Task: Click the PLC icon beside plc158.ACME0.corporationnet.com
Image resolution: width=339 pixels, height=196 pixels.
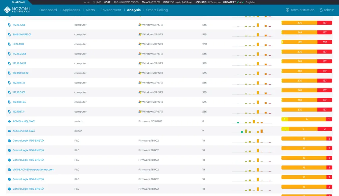Action: click(x=9, y=170)
